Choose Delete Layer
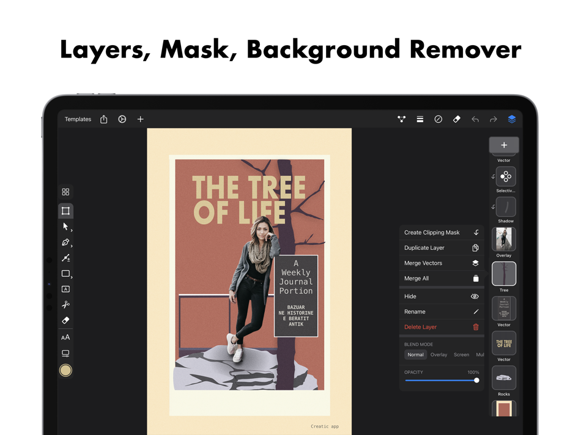Viewport: 581px width, 435px height. coord(442,327)
